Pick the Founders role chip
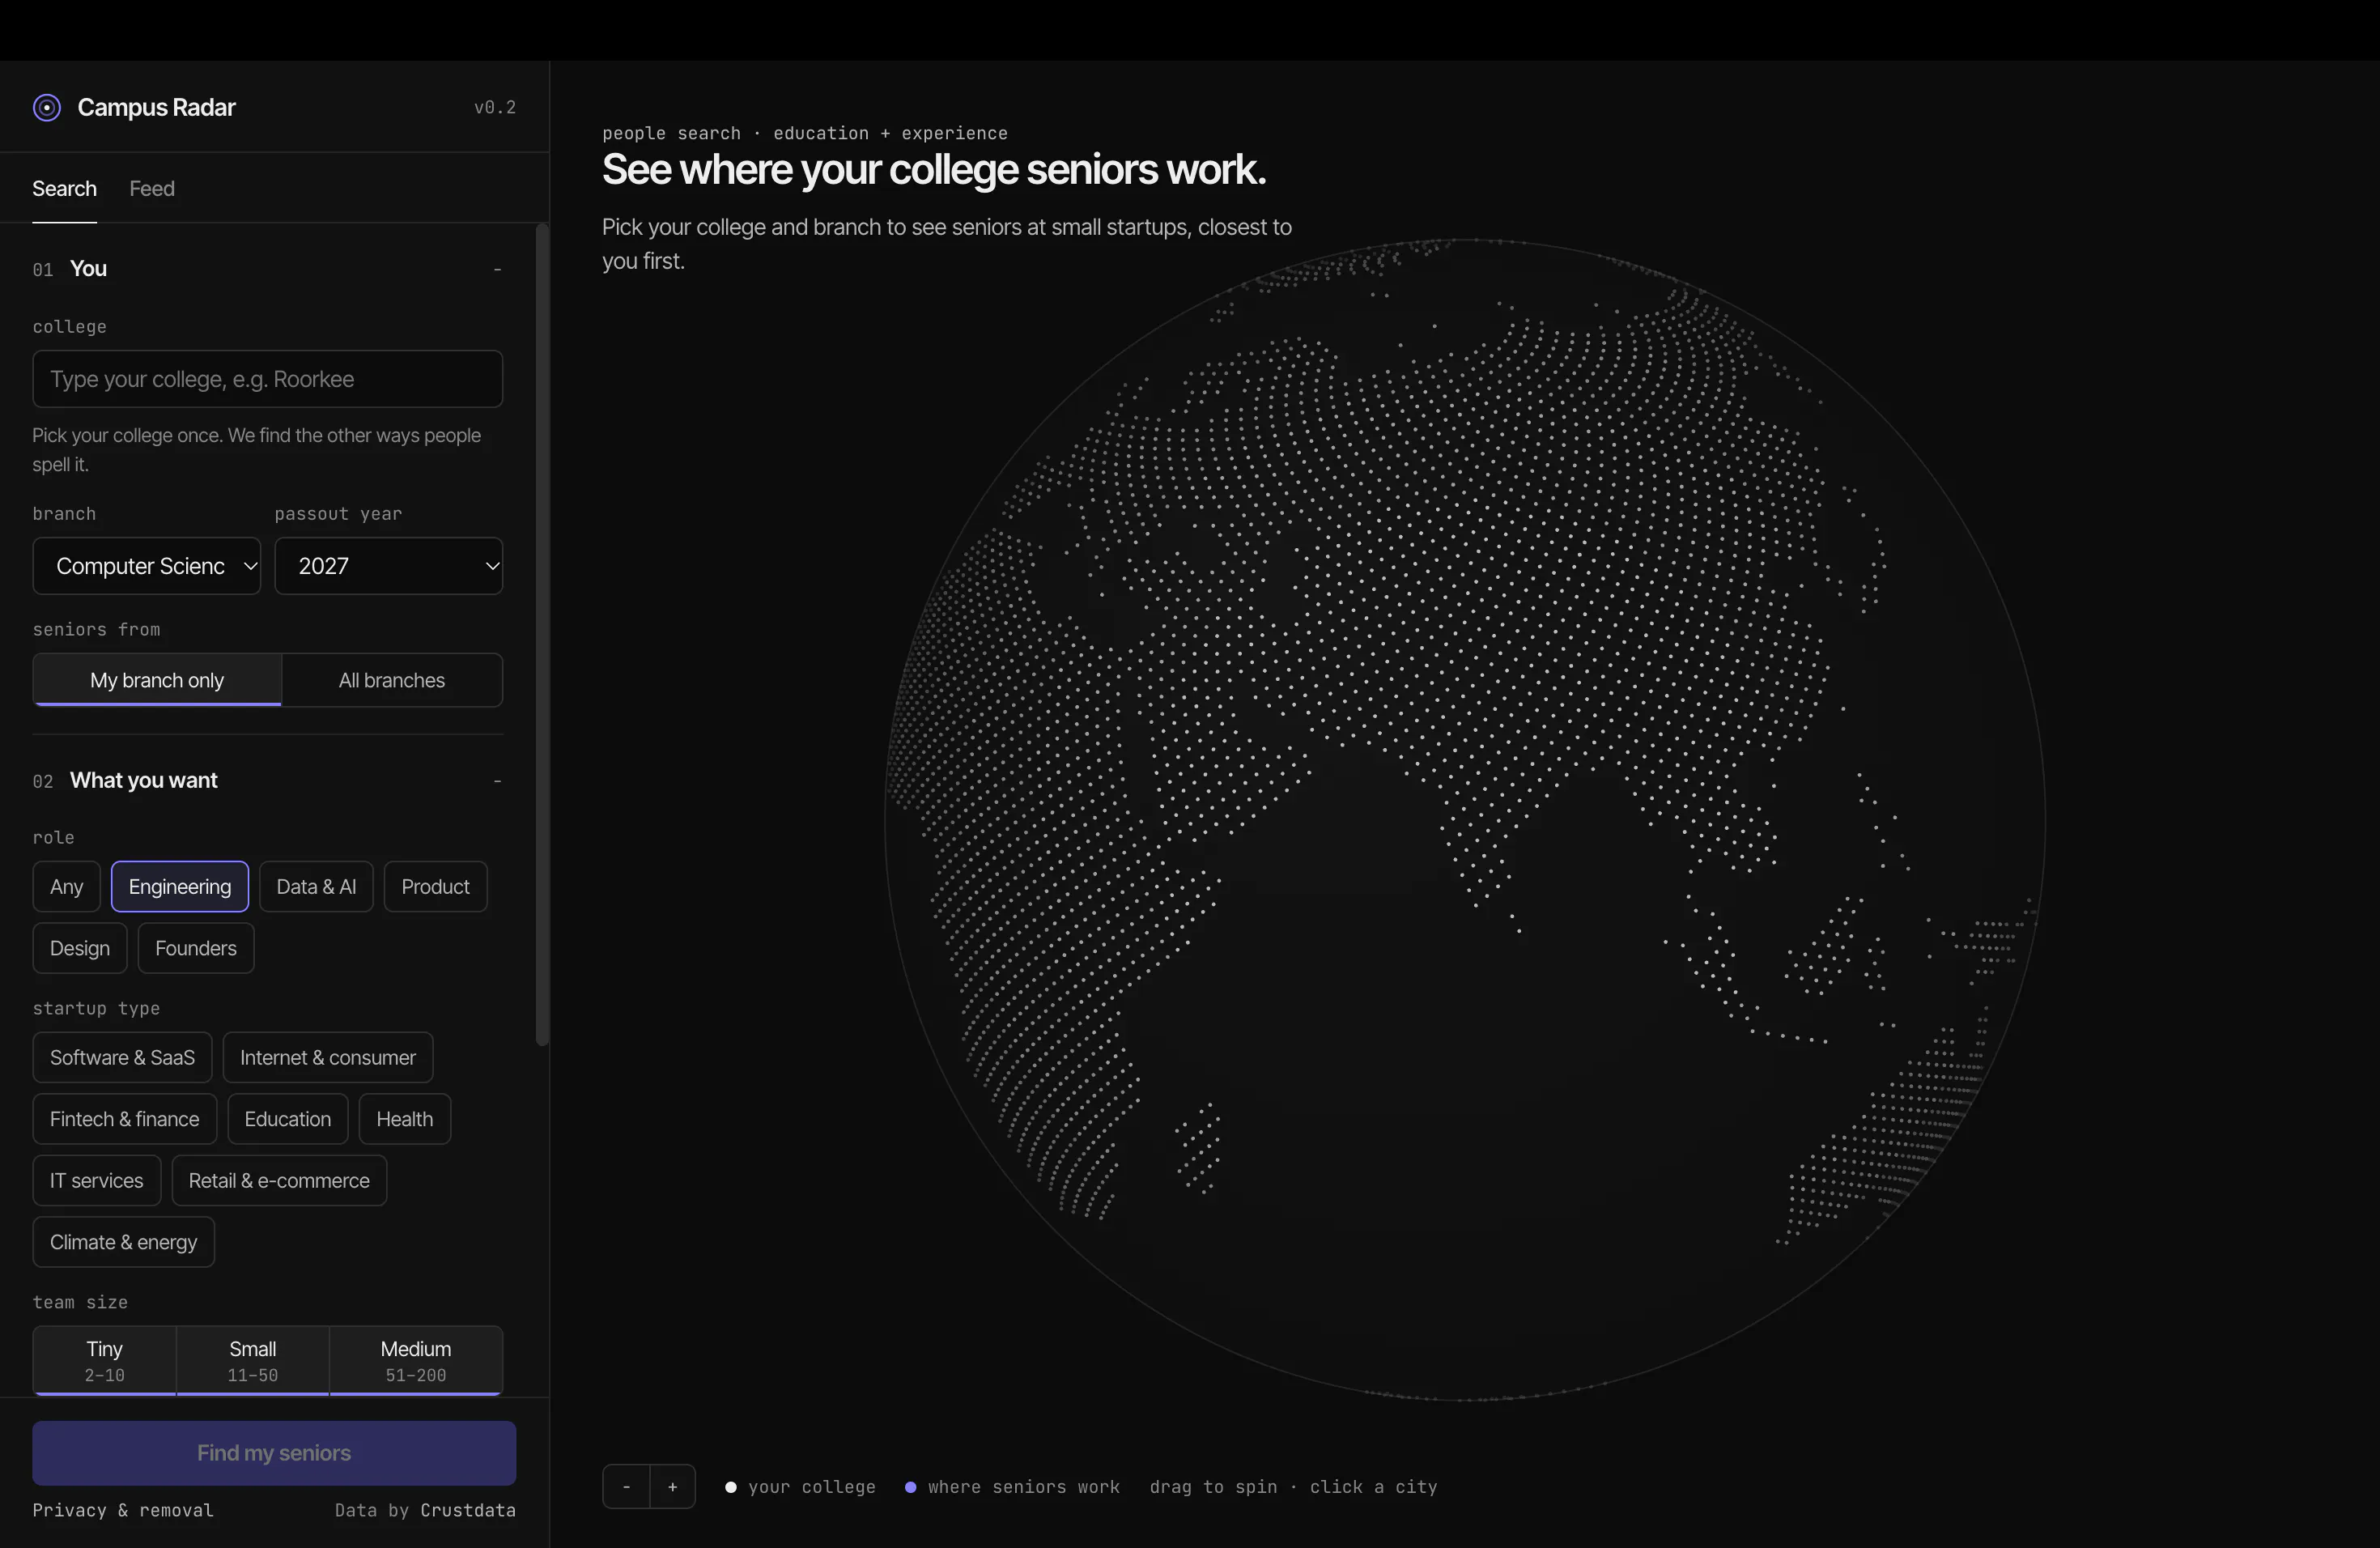Image resolution: width=2380 pixels, height=1548 pixels. (x=196, y=948)
